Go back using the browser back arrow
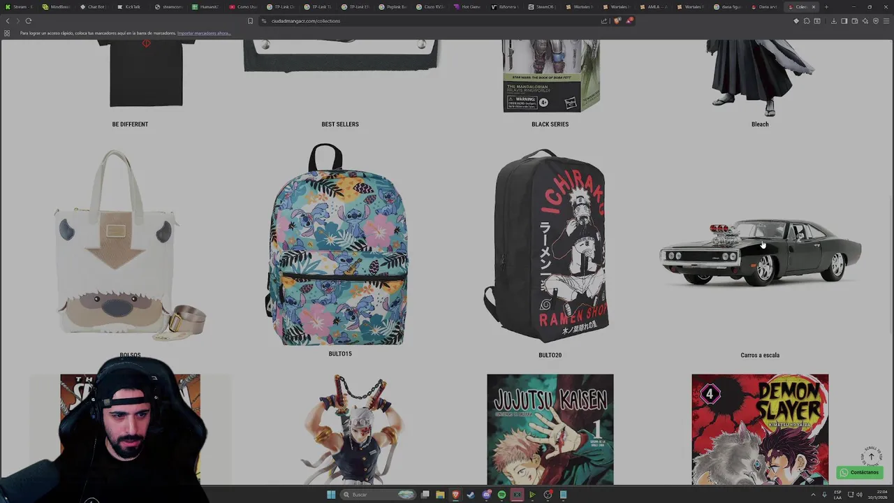 [8, 21]
